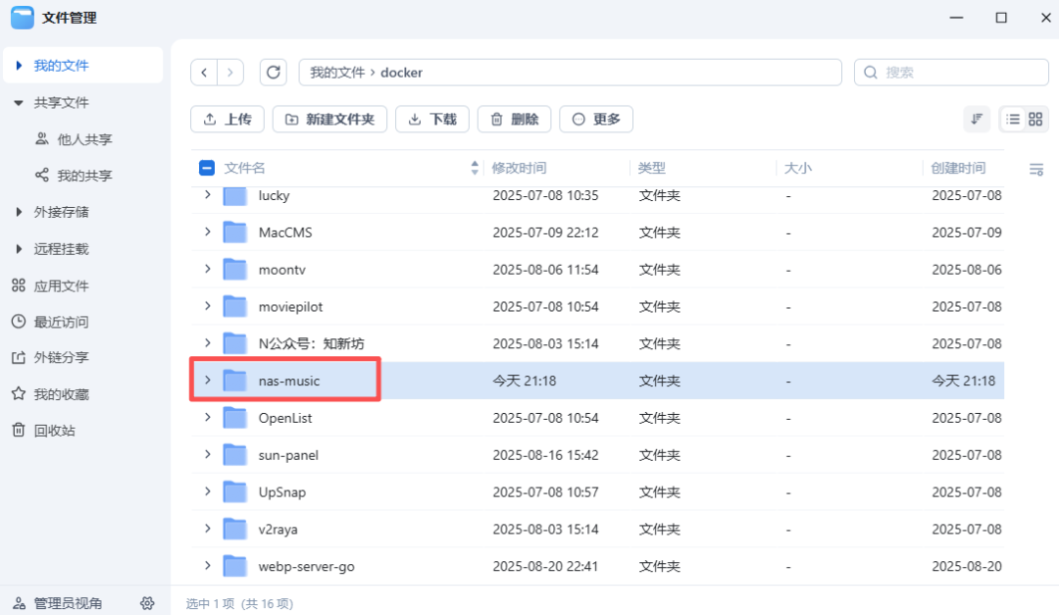Expand the 外接存储 sidebar section

coord(19,212)
